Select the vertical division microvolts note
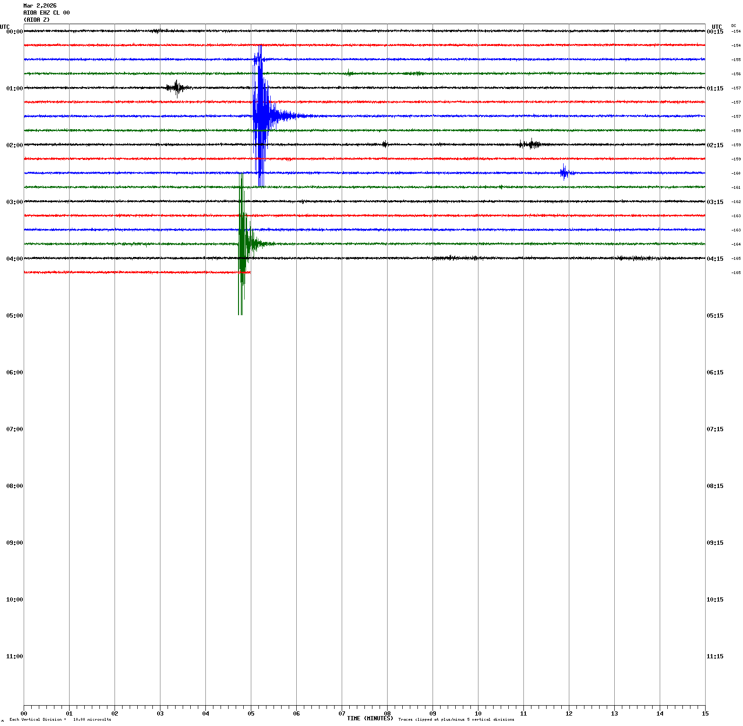Viewport: 743px width, 726px height. point(60,719)
